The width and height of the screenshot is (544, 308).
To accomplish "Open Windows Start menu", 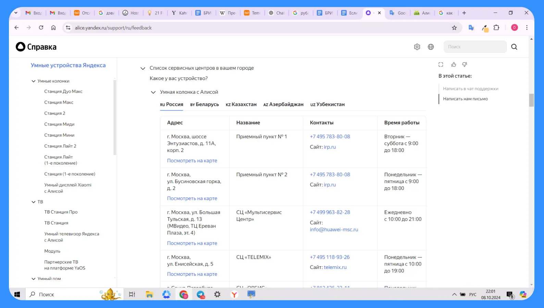I will pos(17,294).
